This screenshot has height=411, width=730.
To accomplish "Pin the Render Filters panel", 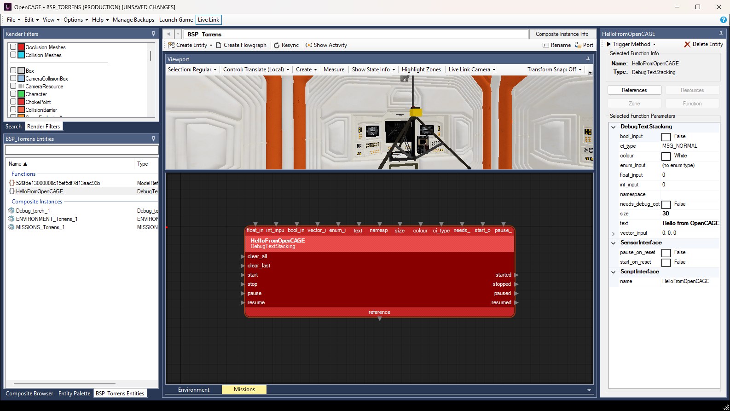I will [x=153, y=34].
